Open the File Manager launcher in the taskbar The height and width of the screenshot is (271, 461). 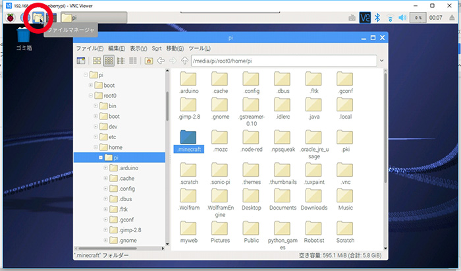pos(38,17)
